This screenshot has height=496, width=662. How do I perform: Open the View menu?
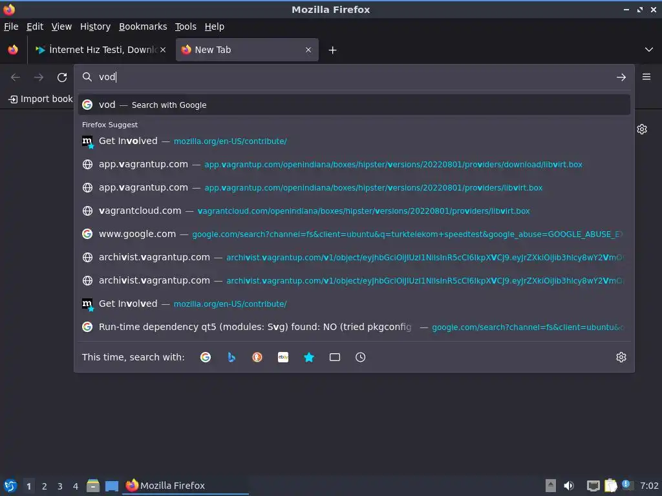pos(61,26)
